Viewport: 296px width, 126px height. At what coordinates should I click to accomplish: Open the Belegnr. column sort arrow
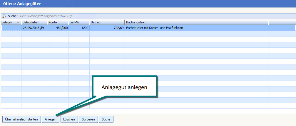[18, 22]
